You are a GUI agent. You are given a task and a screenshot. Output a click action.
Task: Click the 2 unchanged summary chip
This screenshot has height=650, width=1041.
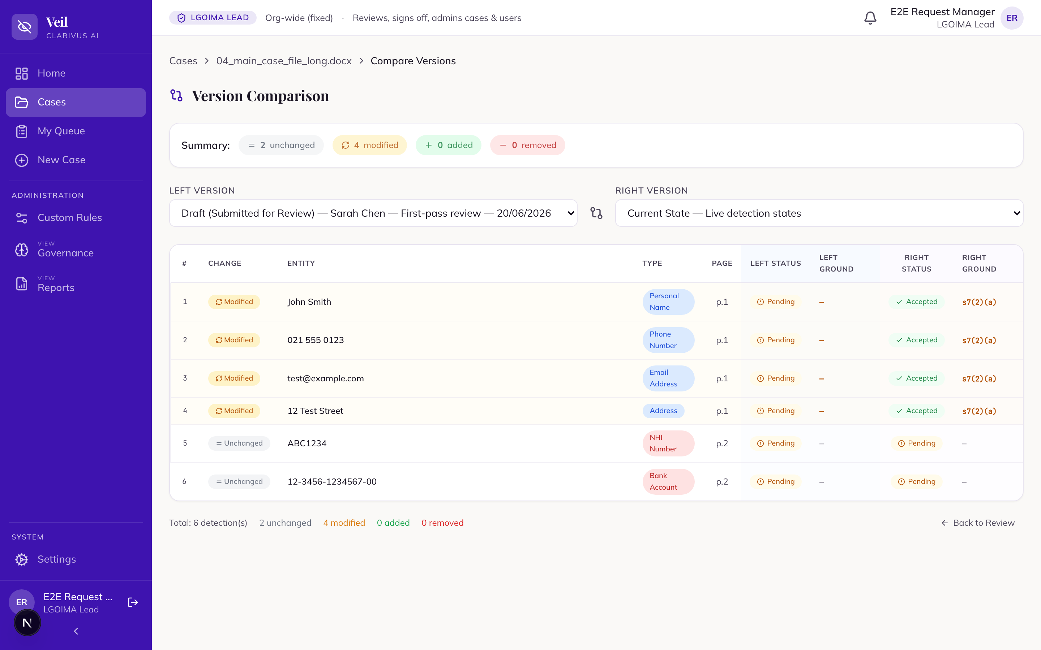point(281,145)
